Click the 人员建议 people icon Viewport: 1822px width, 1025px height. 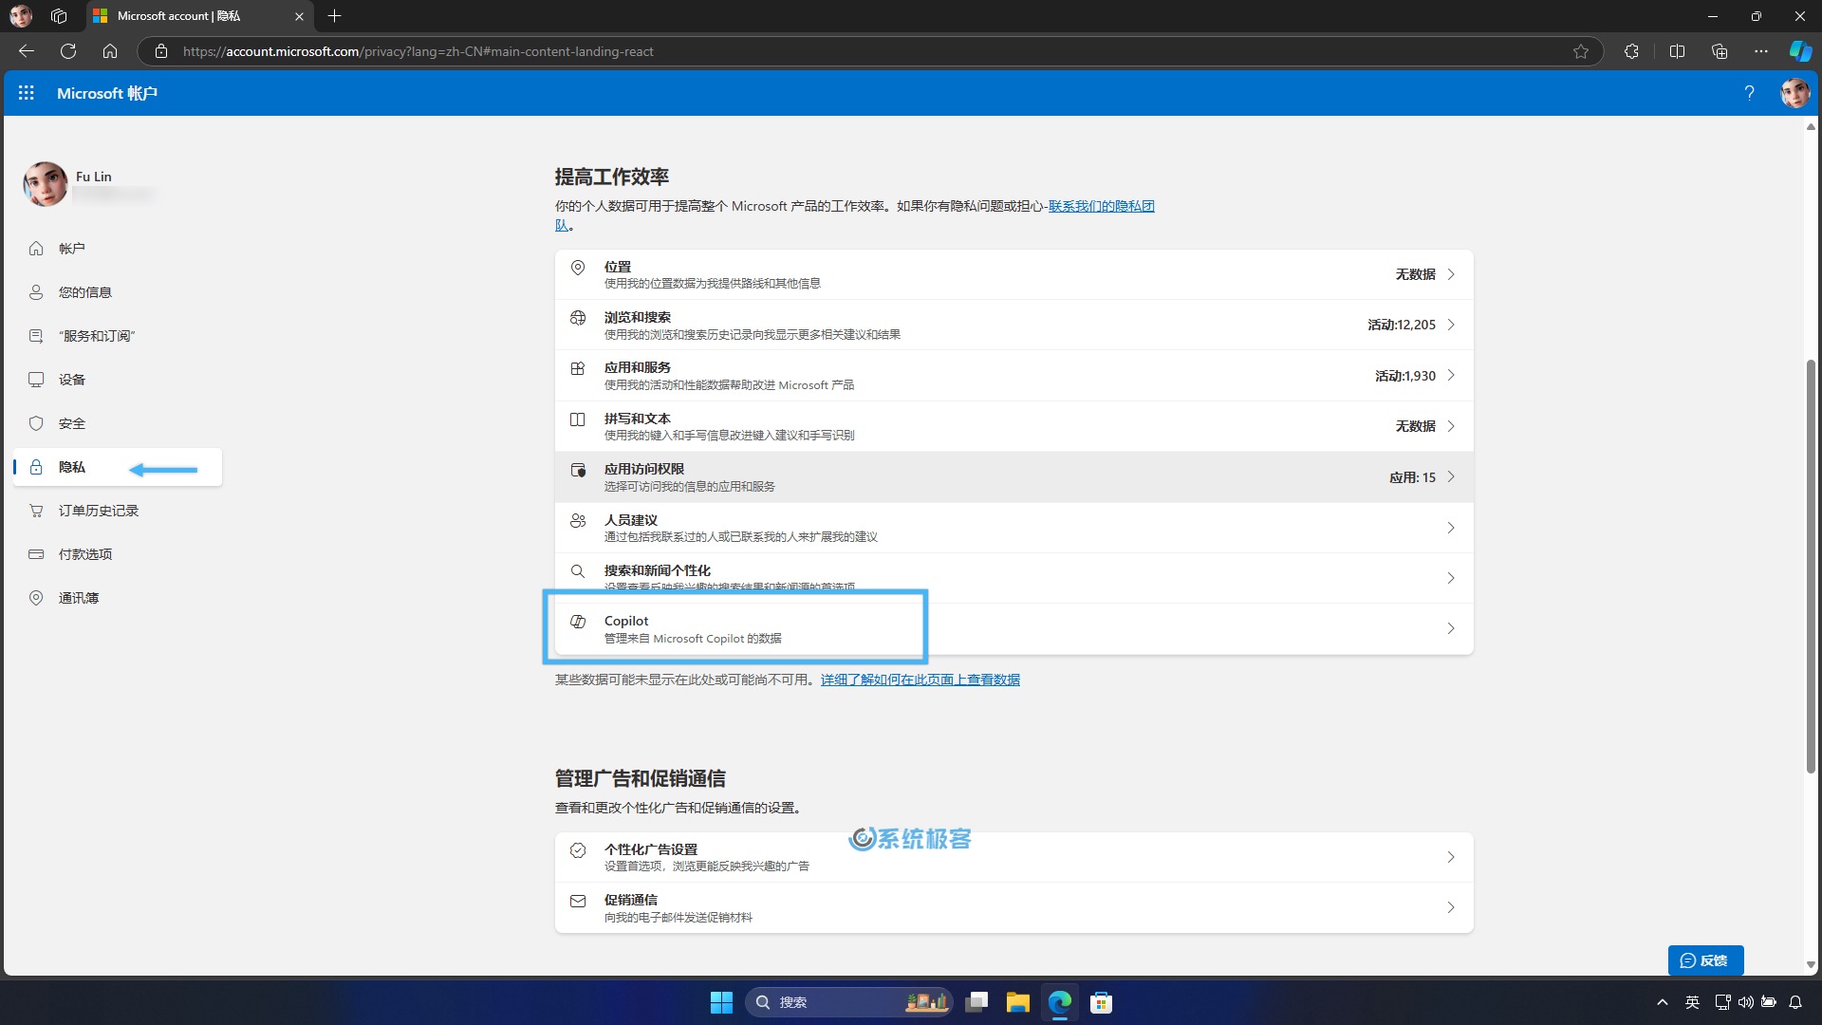click(x=578, y=521)
